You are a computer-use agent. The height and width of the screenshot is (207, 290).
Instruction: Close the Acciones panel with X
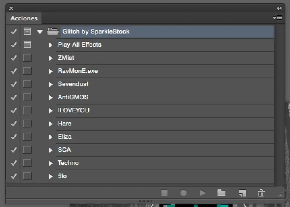[11, 8]
